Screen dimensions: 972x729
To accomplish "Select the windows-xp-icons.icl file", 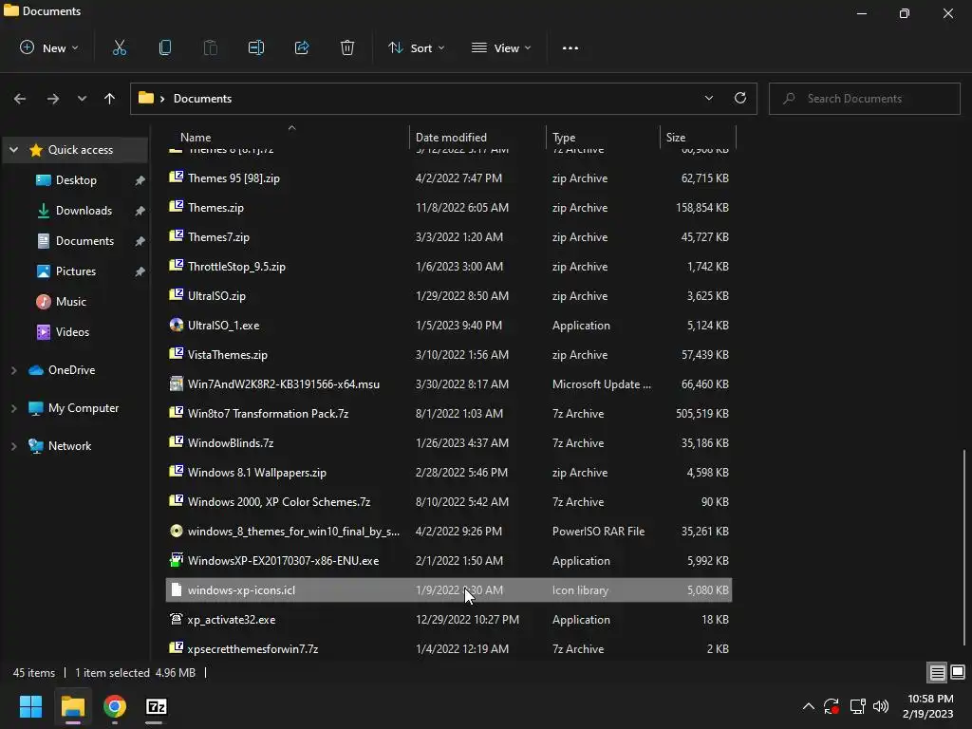I will click(449, 589).
